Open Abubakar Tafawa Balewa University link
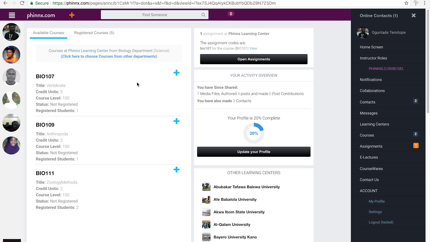This screenshot has height=242, width=430. pos(247,187)
